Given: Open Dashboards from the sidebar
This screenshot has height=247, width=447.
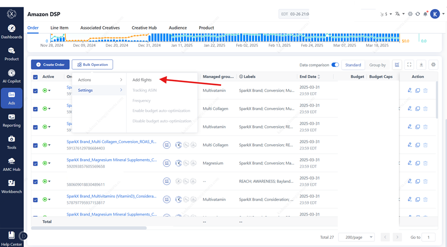Looking at the screenshot, I should pyautogui.click(x=11, y=32).
